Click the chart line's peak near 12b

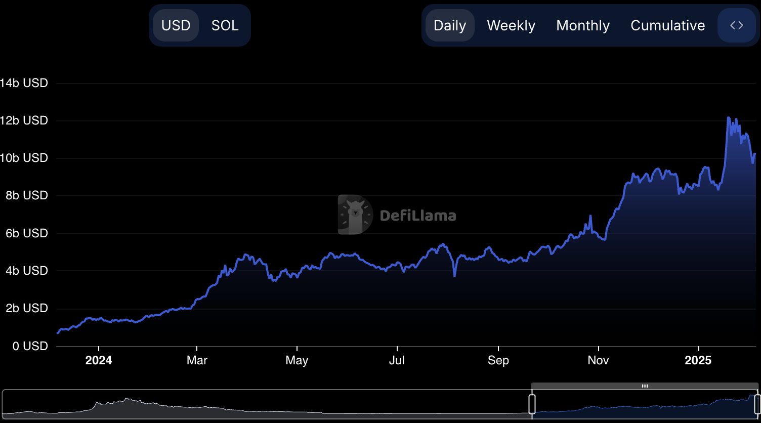click(728, 118)
